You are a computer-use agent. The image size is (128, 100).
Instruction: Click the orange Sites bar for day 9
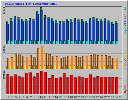click(x=38, y=59)
